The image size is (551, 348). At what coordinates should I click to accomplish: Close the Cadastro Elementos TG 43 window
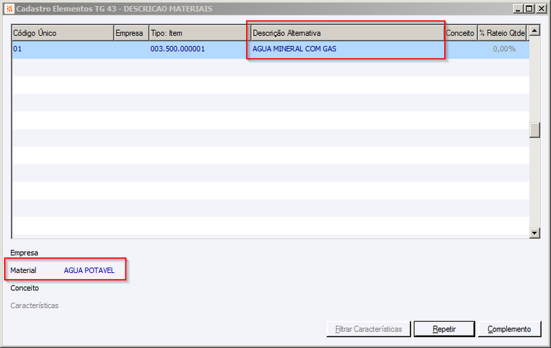point(541,9)
